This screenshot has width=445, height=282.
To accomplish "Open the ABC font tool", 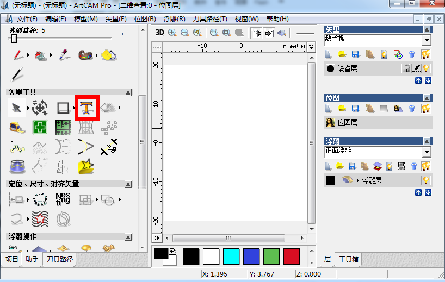I will coord(63,127).
